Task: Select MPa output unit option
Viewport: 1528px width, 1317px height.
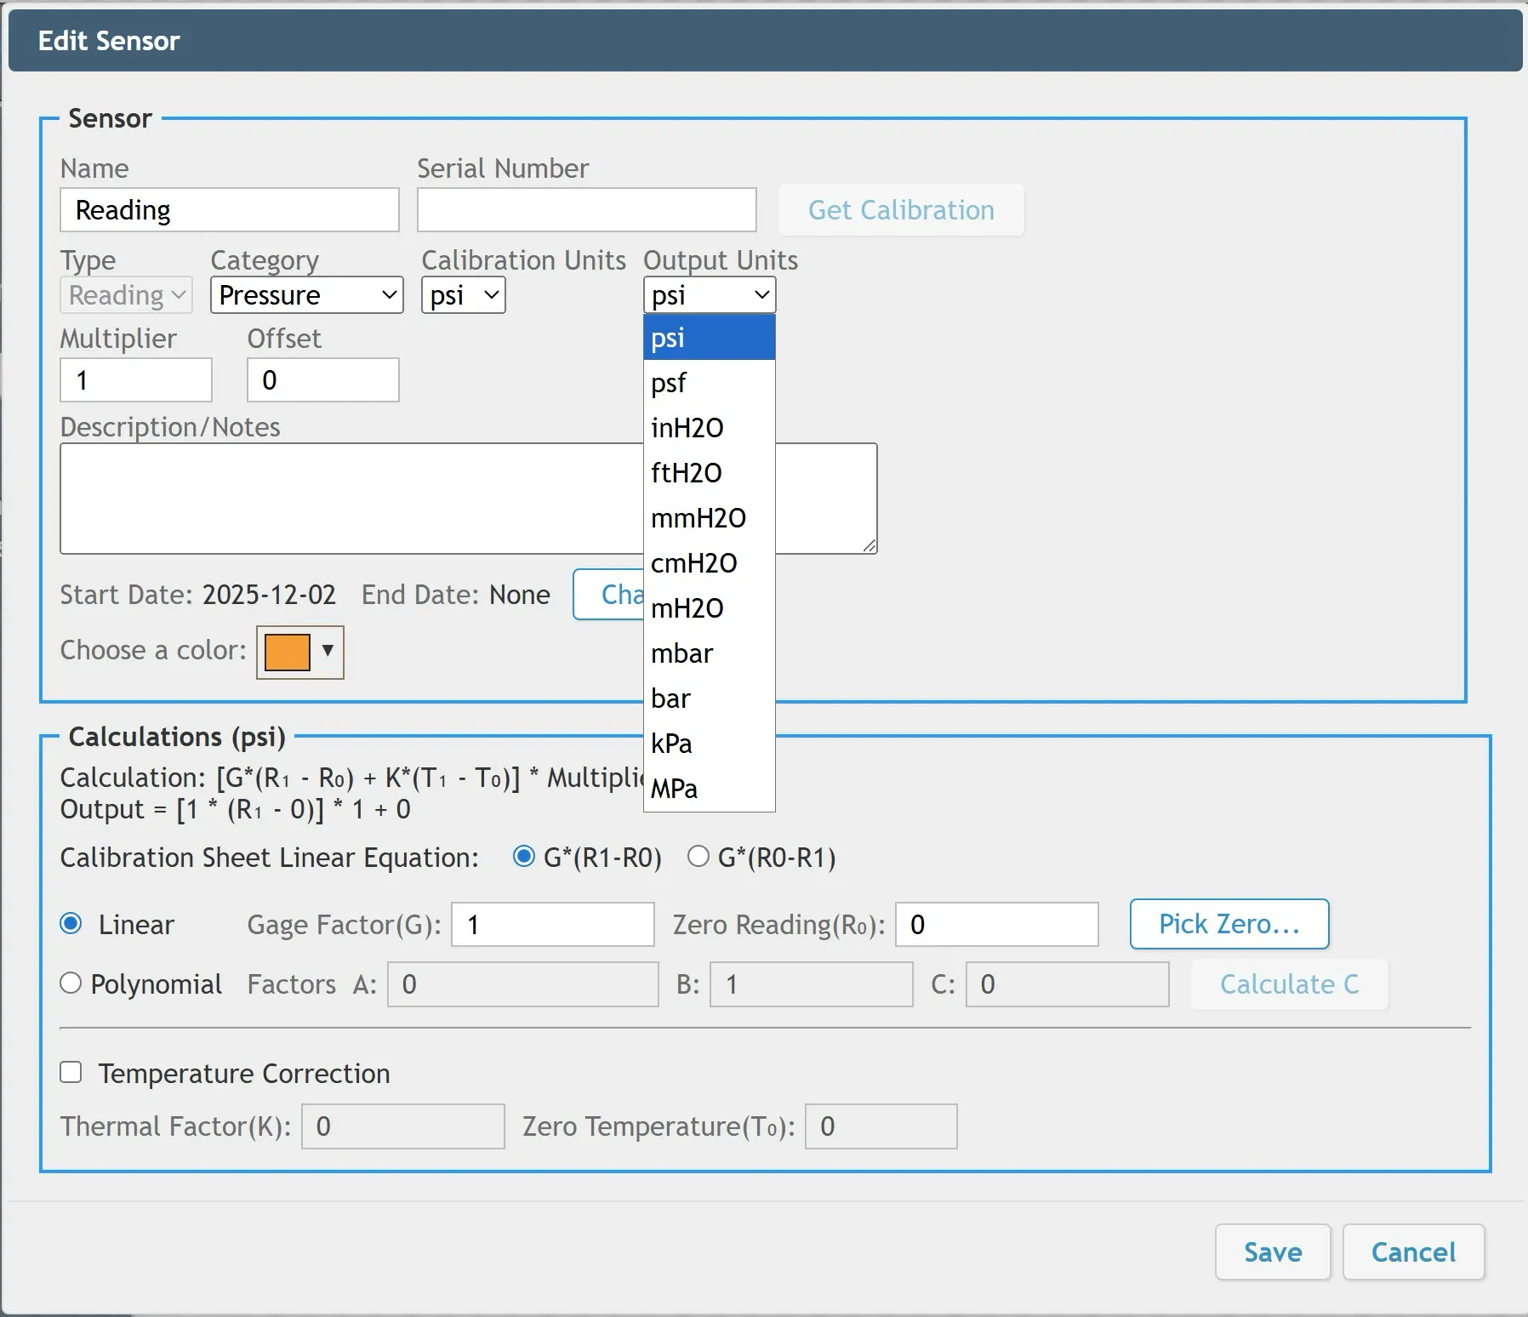Action: [708, 789]
